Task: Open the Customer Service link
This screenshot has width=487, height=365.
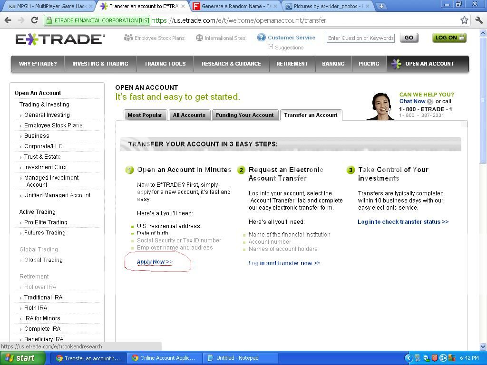Action: [x=292, y=38]
